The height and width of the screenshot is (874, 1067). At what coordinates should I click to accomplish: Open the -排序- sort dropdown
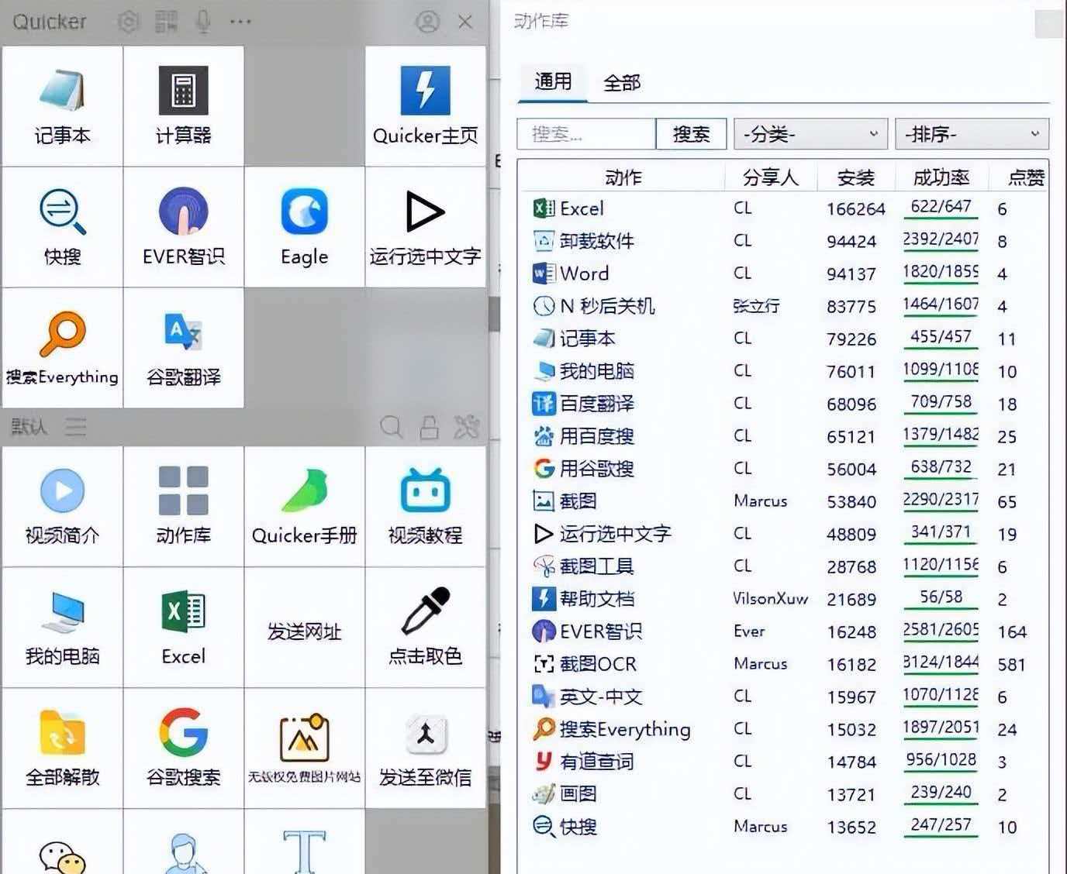click(972, 133)
